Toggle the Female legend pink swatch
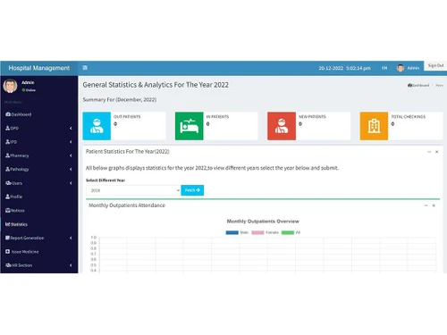 click(x=257, y=232)
